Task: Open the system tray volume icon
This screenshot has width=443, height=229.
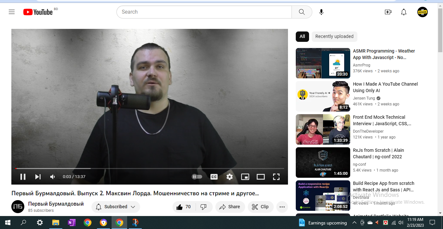Action: pos(401,223)
